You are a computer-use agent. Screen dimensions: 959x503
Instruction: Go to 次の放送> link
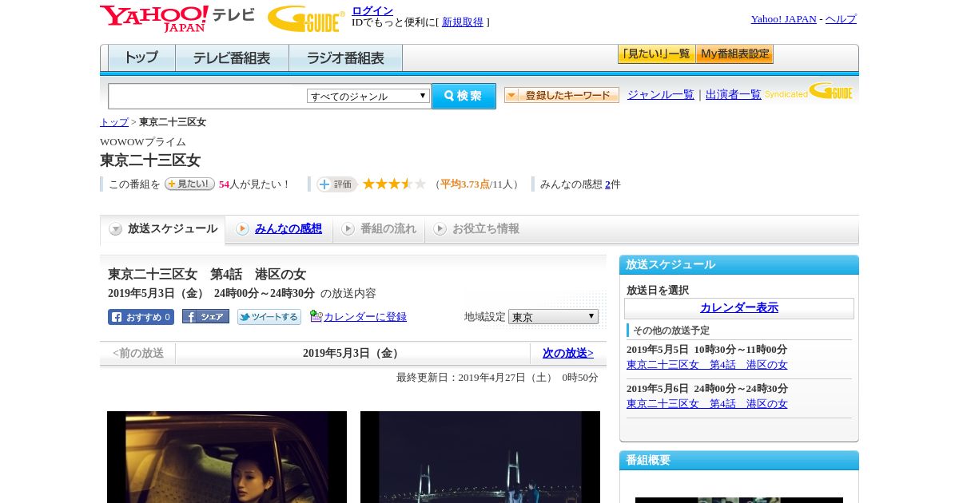point(568,353)
